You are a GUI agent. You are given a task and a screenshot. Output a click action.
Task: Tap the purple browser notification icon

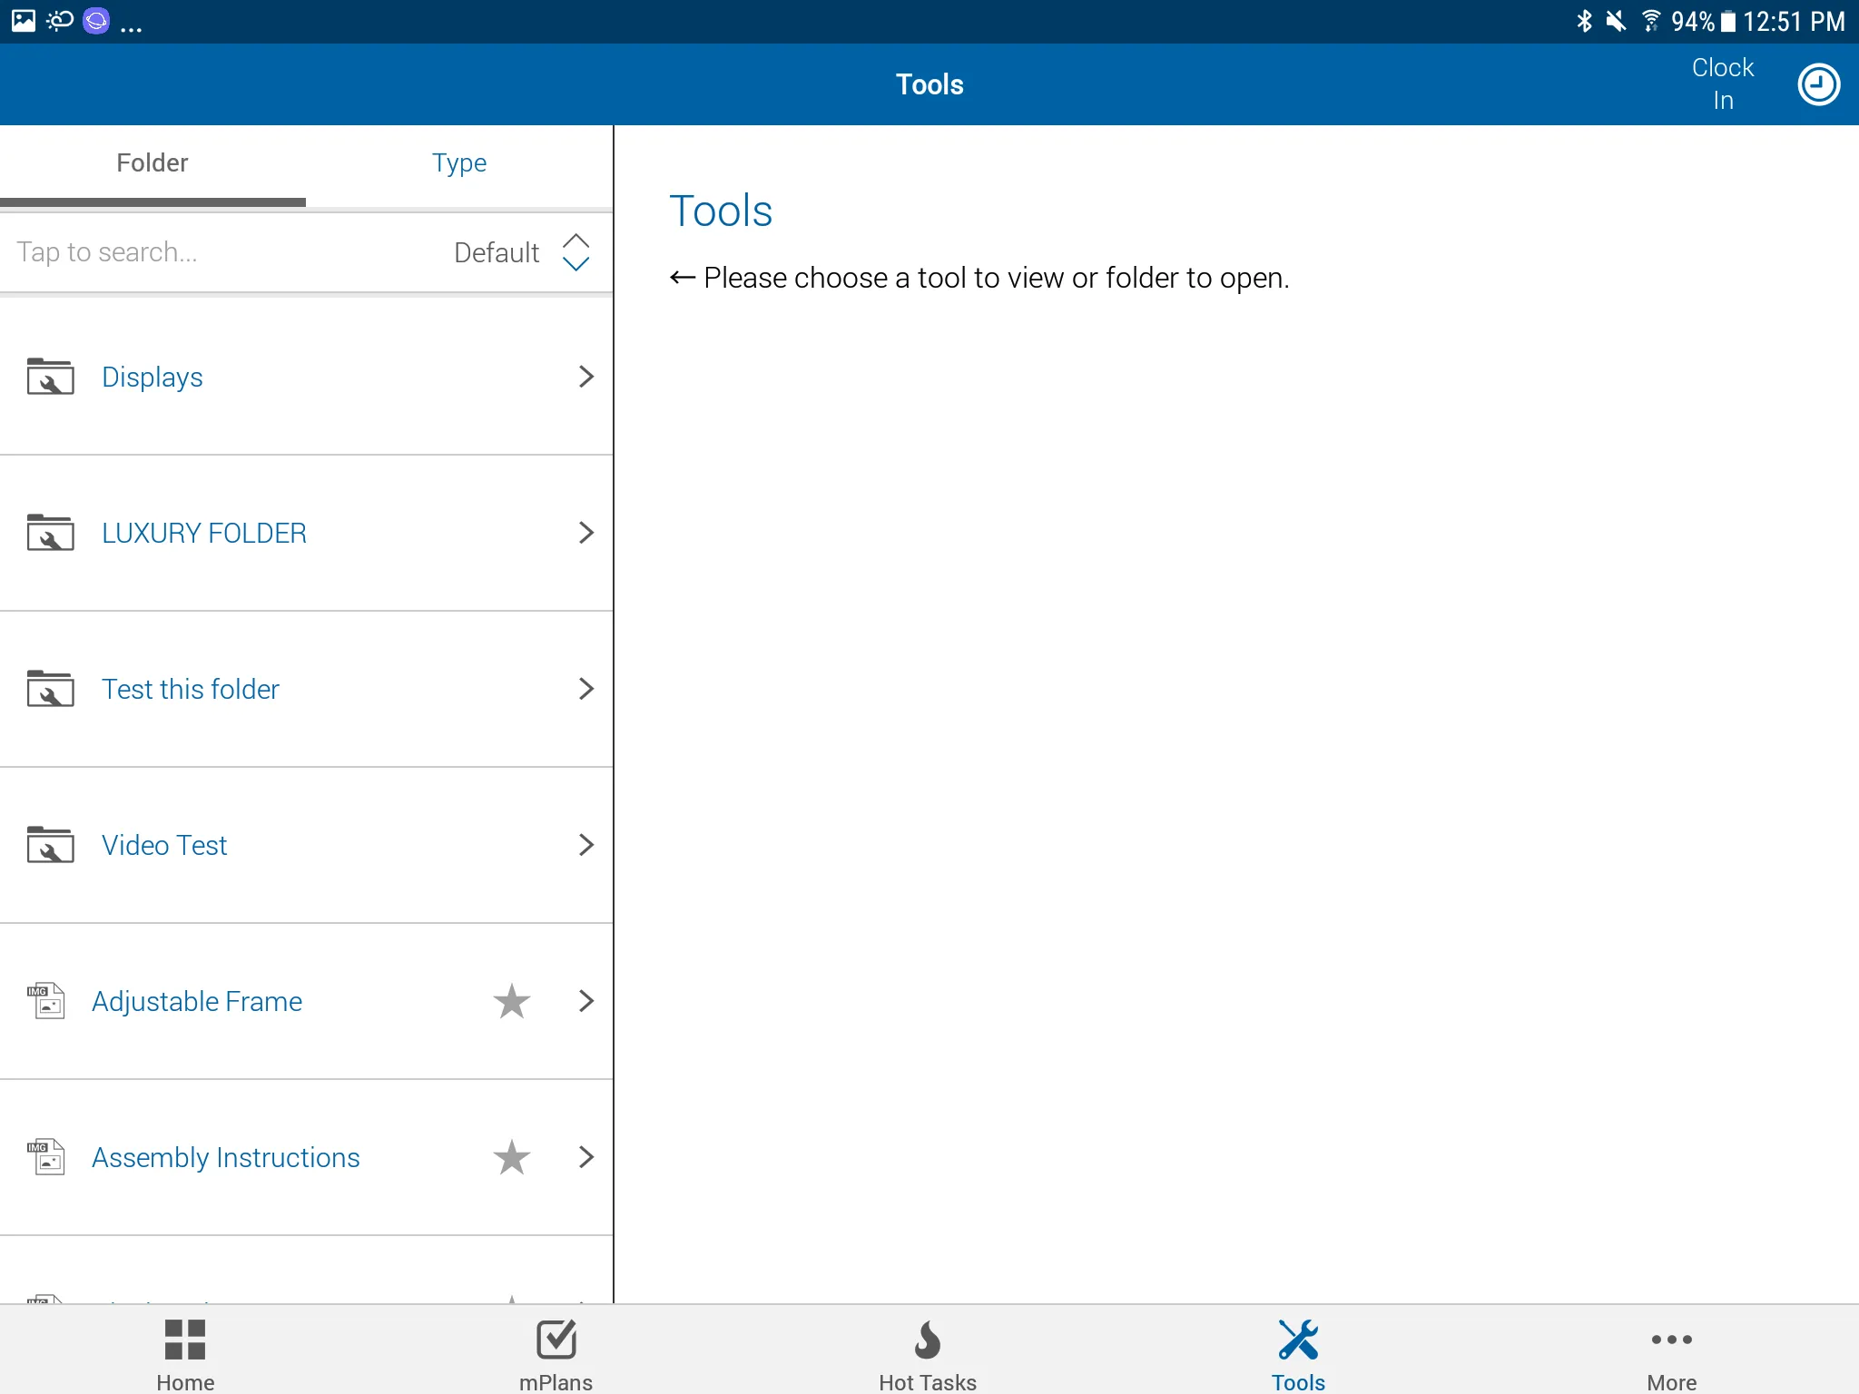point(96,21)
